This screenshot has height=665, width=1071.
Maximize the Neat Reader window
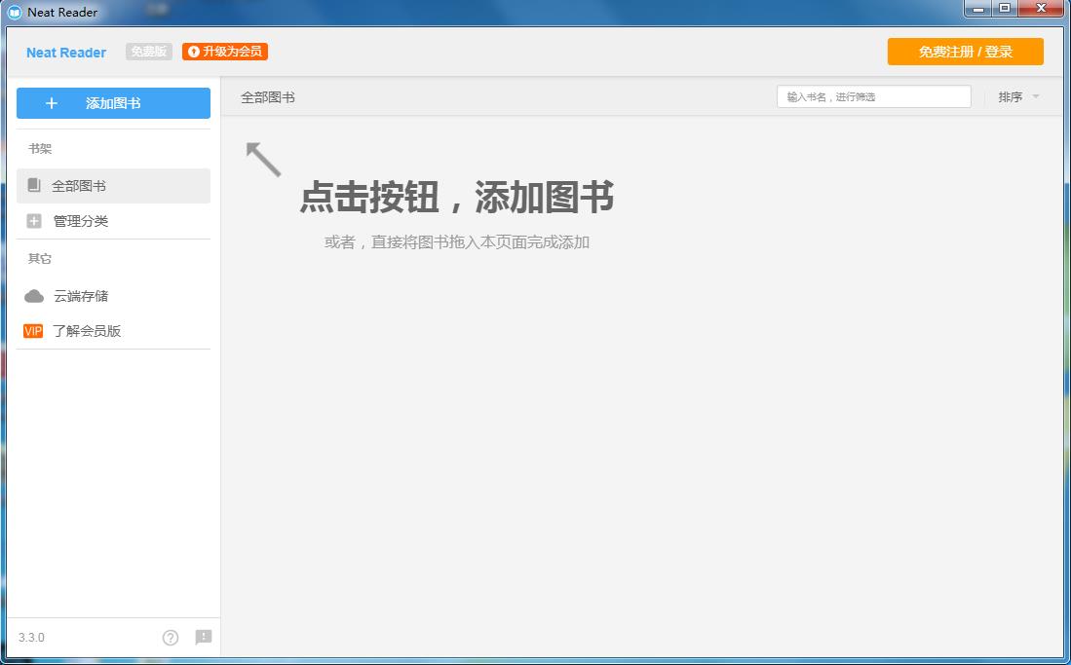click(x=1005, y=9)
